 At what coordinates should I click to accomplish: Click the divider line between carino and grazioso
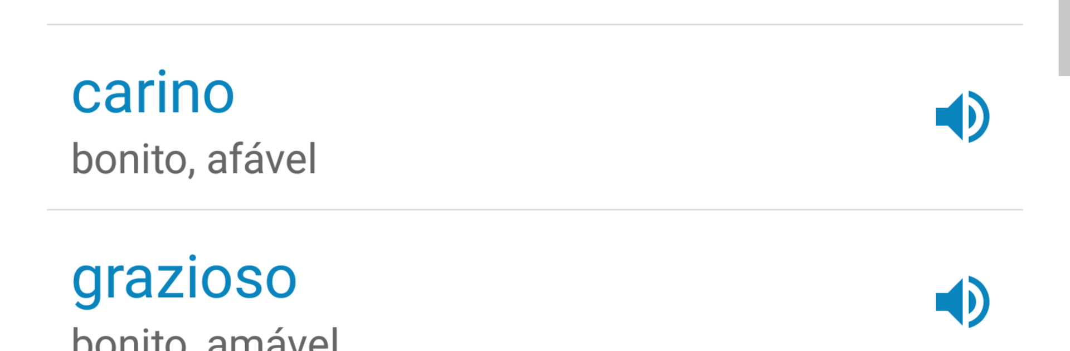tap(535, 209)
